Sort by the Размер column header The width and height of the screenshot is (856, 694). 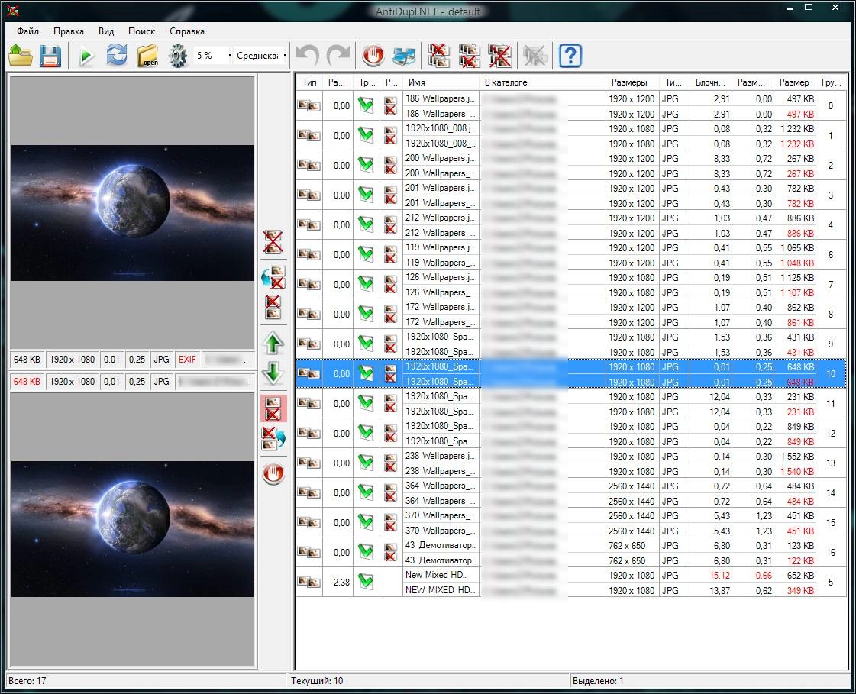click(795, 82)
